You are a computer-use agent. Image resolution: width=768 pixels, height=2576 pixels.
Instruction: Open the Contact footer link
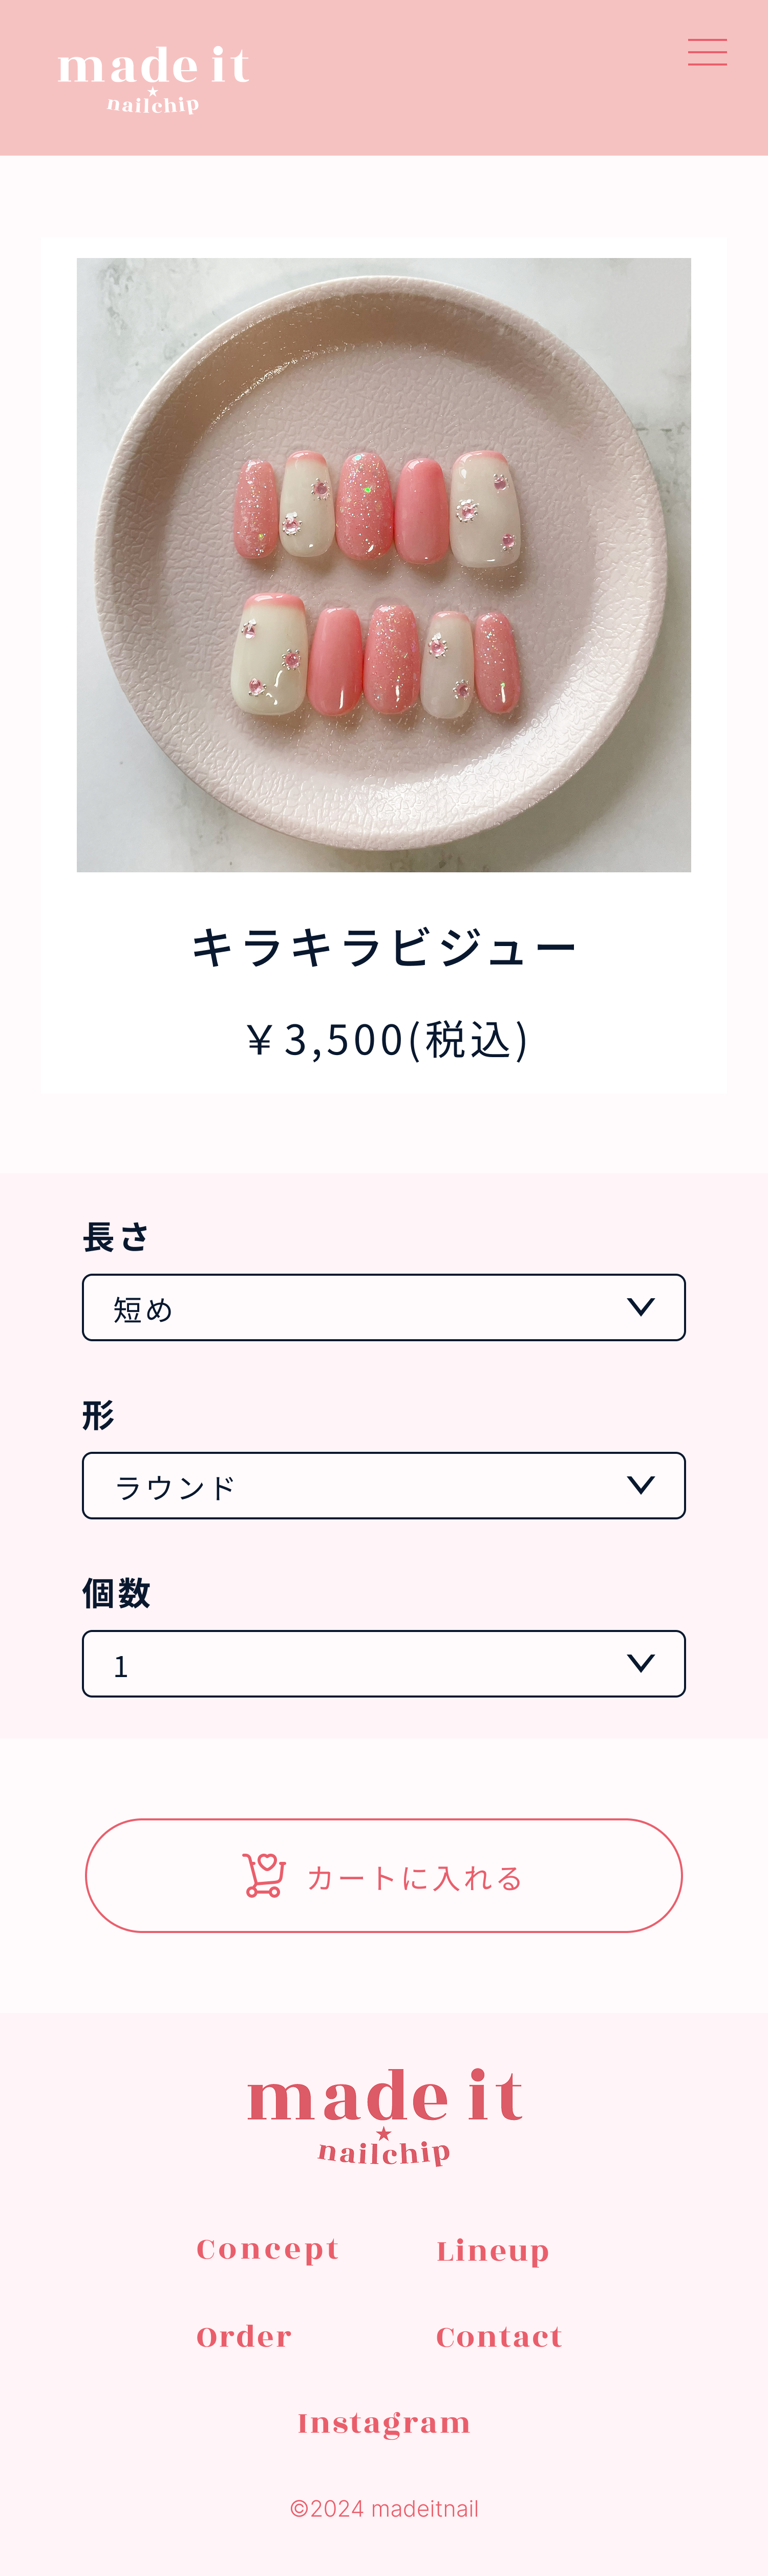tap(499, 2337)
